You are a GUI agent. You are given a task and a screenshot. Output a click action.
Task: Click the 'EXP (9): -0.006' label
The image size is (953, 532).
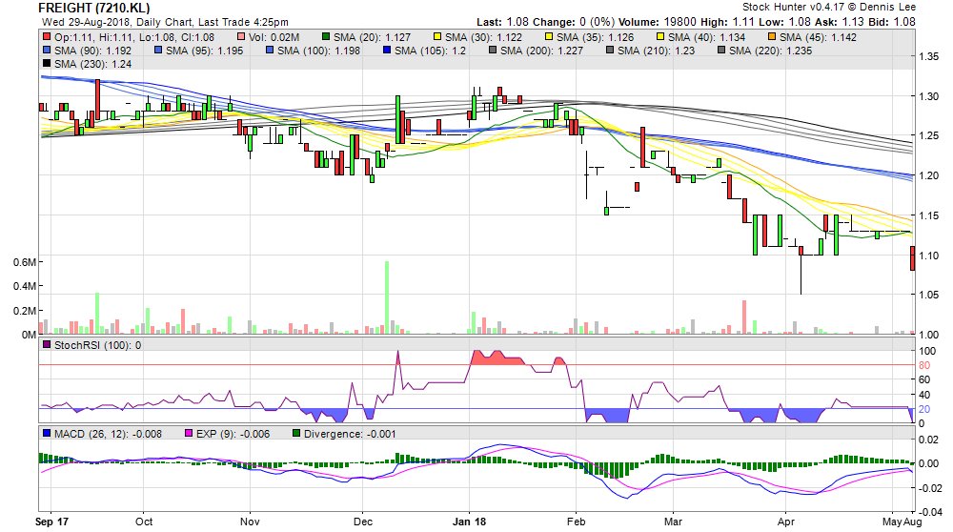233,434
